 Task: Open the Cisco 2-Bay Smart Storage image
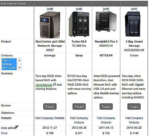pyautogui.click(x=133, y=24)
